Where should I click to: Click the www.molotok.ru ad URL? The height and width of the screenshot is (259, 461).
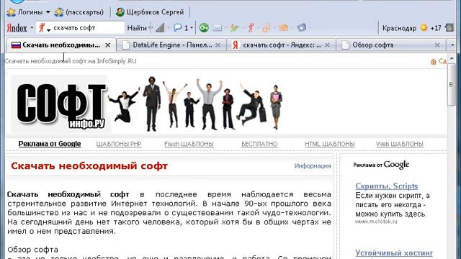(376, 222)
